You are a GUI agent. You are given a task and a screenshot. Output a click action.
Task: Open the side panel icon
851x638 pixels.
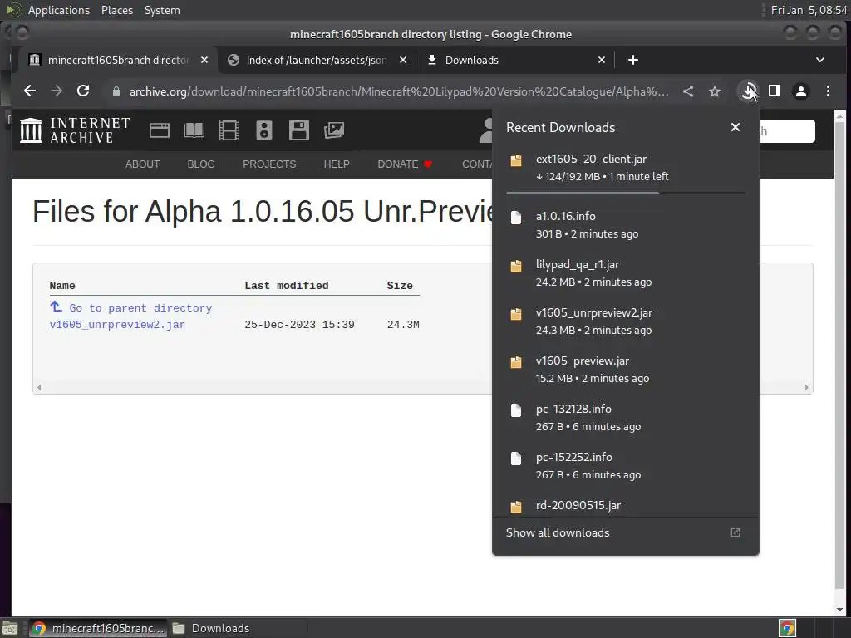775,91
